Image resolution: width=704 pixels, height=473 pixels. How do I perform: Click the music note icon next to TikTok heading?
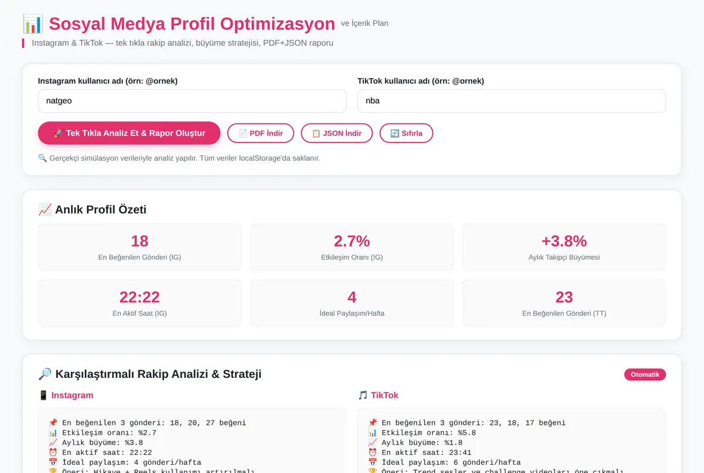pos(363,396)
